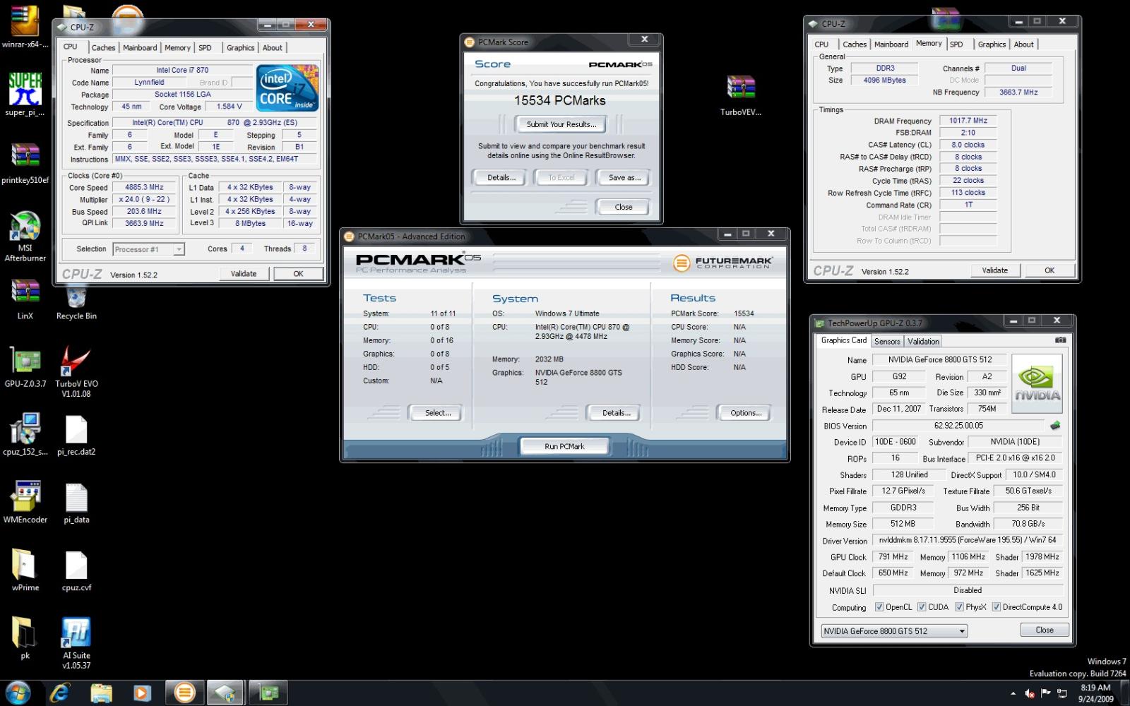Open Mainboard tab in left CPU-Z
This screenshot has width=1130, height=706.
point(140,47)
